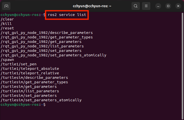This screenshot has width=184, height=120.
Task: Close the terminal window
Action: pos(178,6)
